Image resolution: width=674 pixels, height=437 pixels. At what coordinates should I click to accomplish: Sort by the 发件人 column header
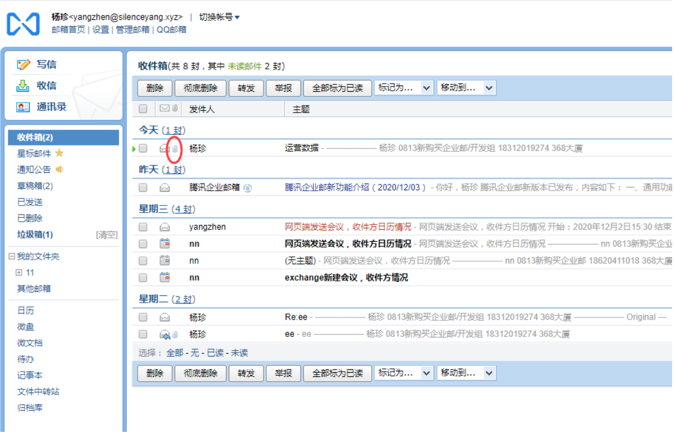202,109
